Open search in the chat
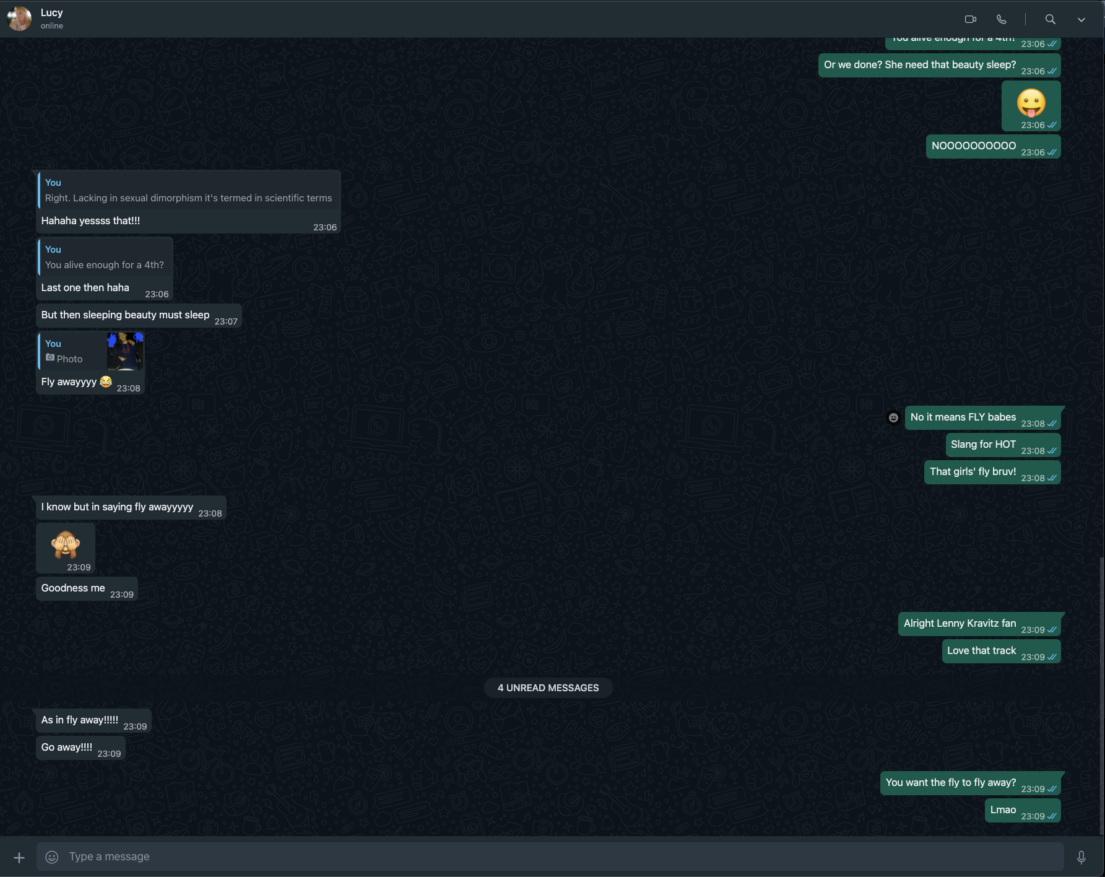 point(1050,19)
